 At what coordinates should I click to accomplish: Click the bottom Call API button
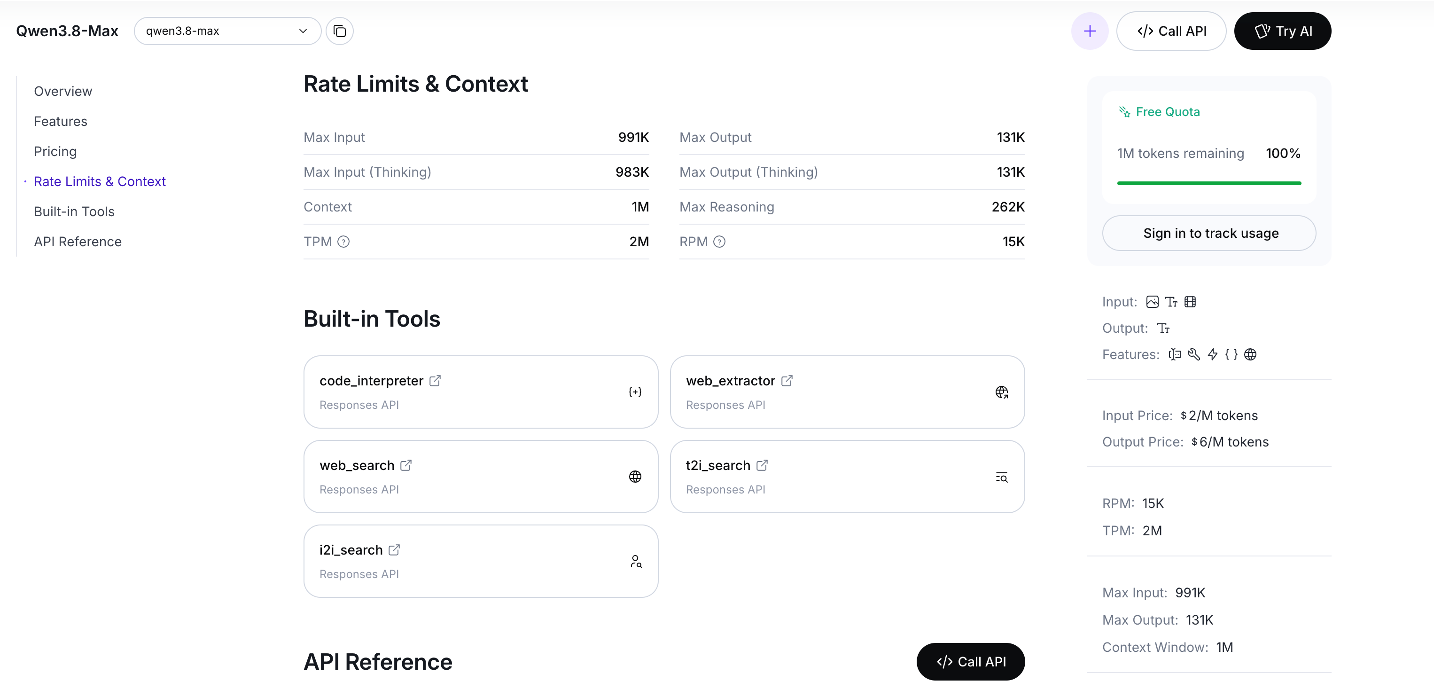click(970, 662)
